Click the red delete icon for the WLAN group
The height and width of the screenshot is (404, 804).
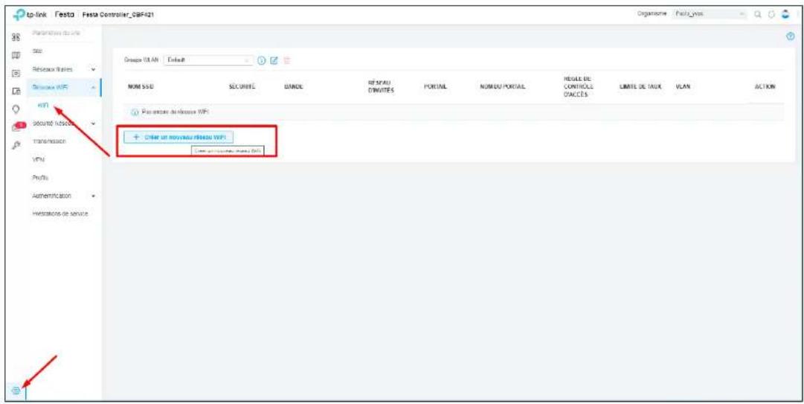[286, 60]
